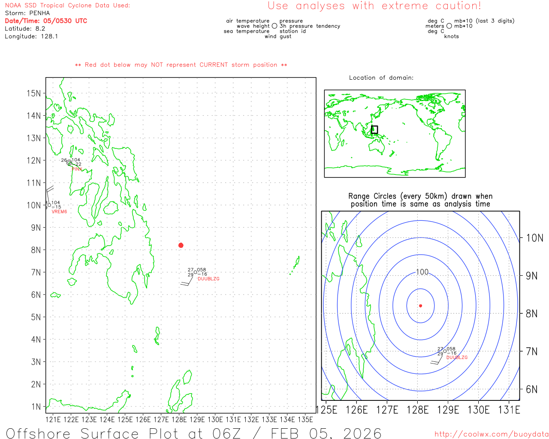
Task: Click the 131E label on range circles map
Action: 509,410
